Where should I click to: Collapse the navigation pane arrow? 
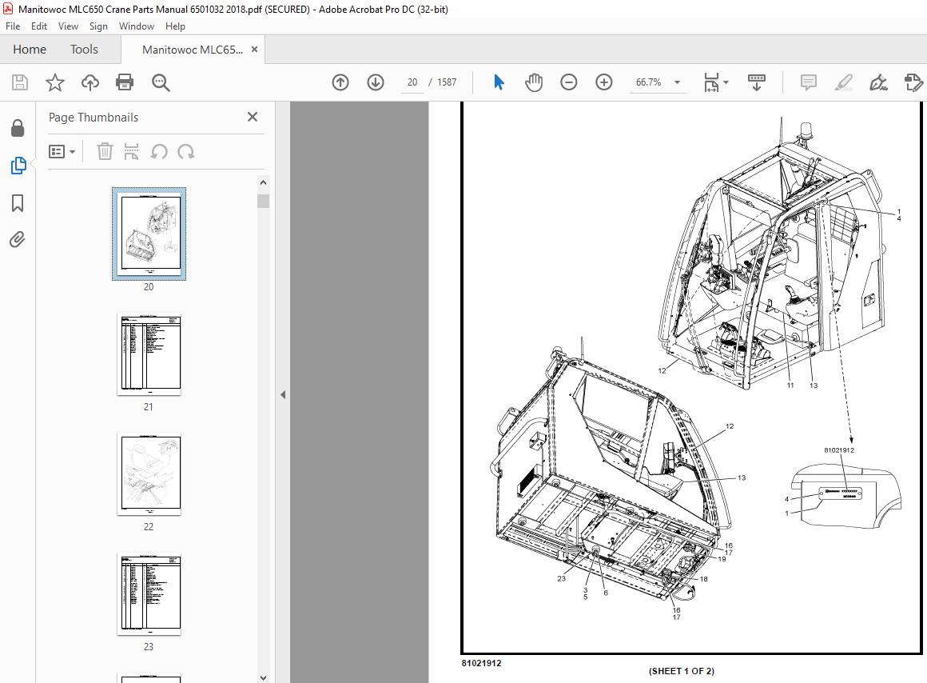pos(283,394)
